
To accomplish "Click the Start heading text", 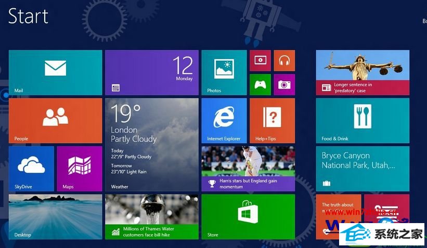I will click(28, 16).
